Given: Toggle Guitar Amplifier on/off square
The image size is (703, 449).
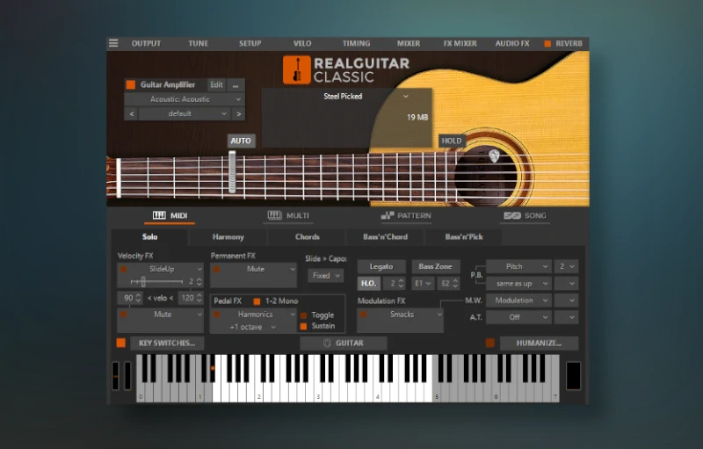Looking at the screenshot, I should [x=130, y=84].
